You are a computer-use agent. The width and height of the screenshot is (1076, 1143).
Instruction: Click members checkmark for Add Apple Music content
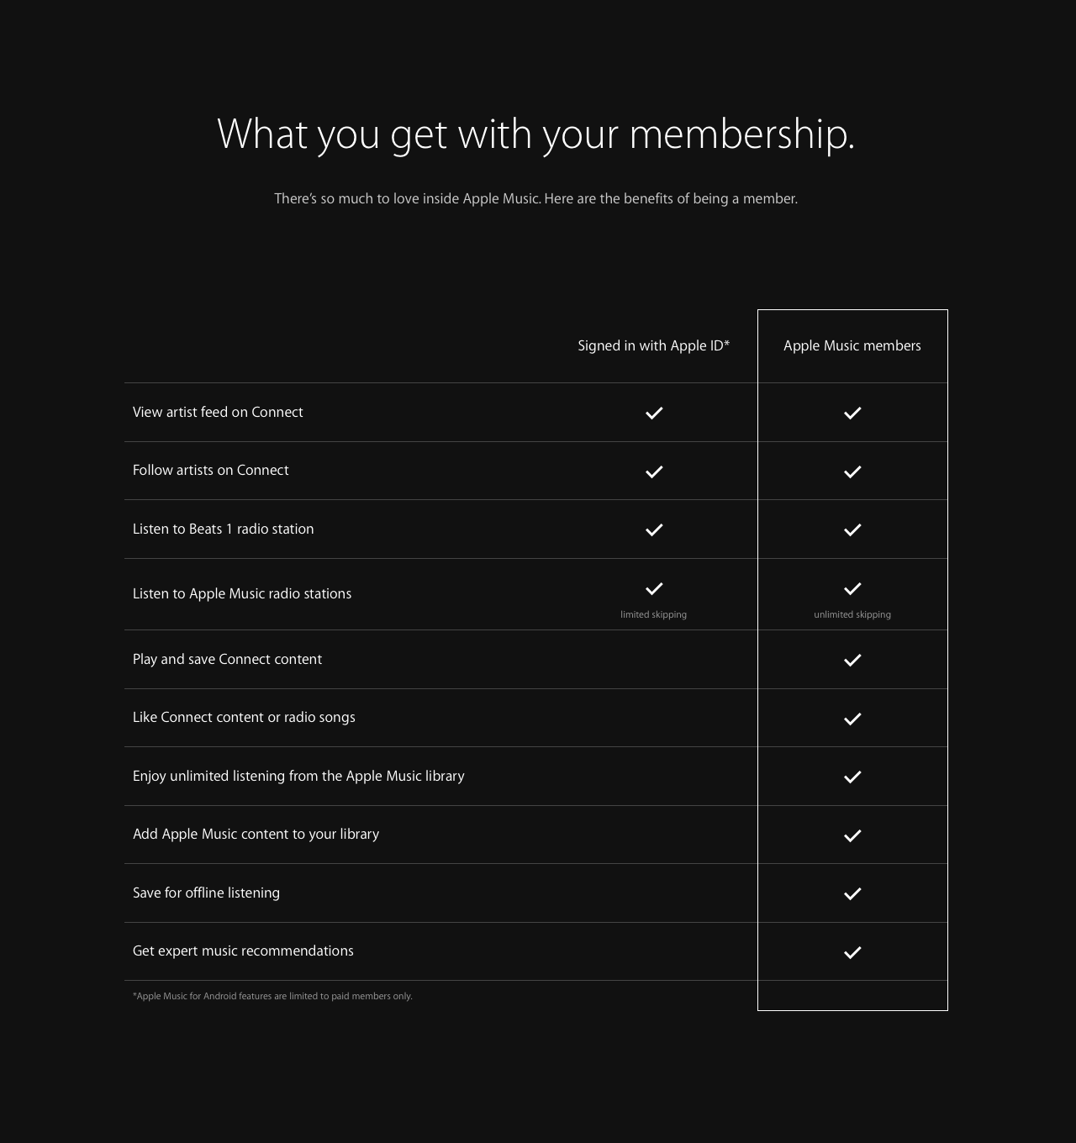point(852,835)
